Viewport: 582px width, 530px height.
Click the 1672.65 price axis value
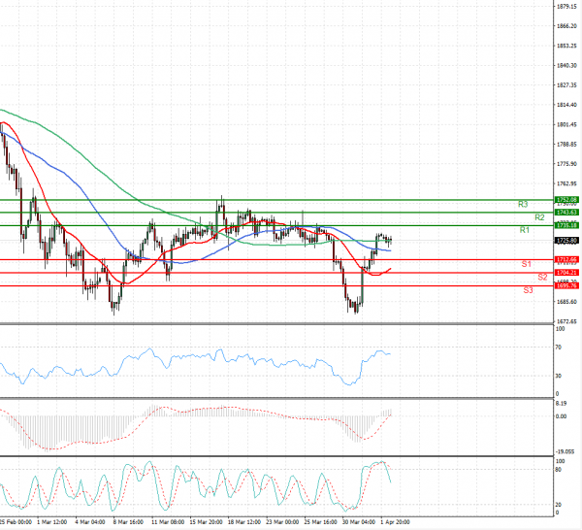click(x=566, y=321)
